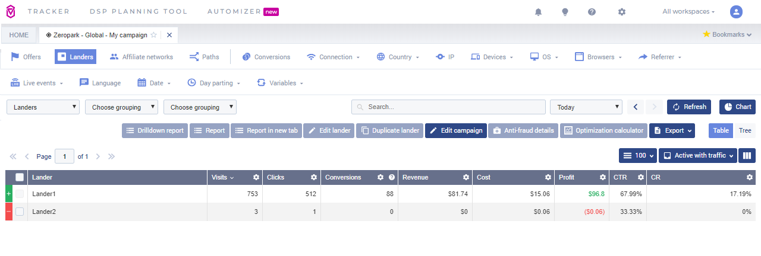Switch to the HOME tab
This screenshot has width=761, height=256.
click(19, 35)
